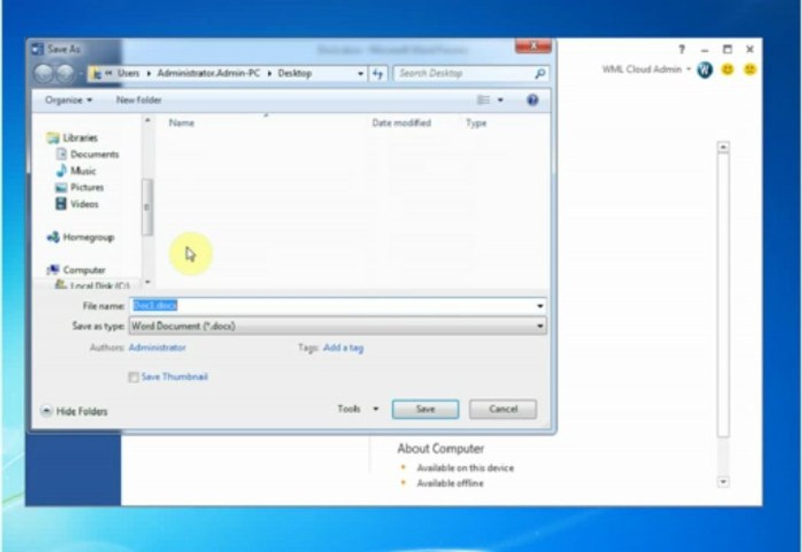This screenshot has height=552, width=802.
Task: Open address bar history dropdown arrow
Action: [x=361, y=74]
